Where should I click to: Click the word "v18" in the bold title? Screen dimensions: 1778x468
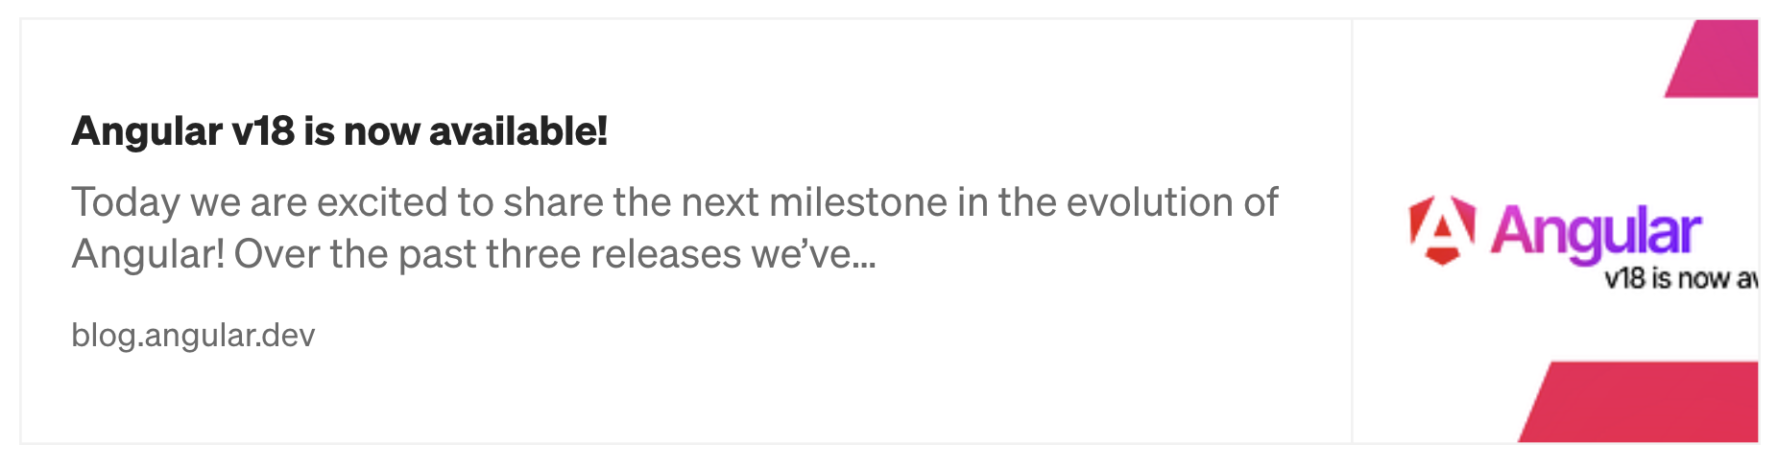pos(263,131)
